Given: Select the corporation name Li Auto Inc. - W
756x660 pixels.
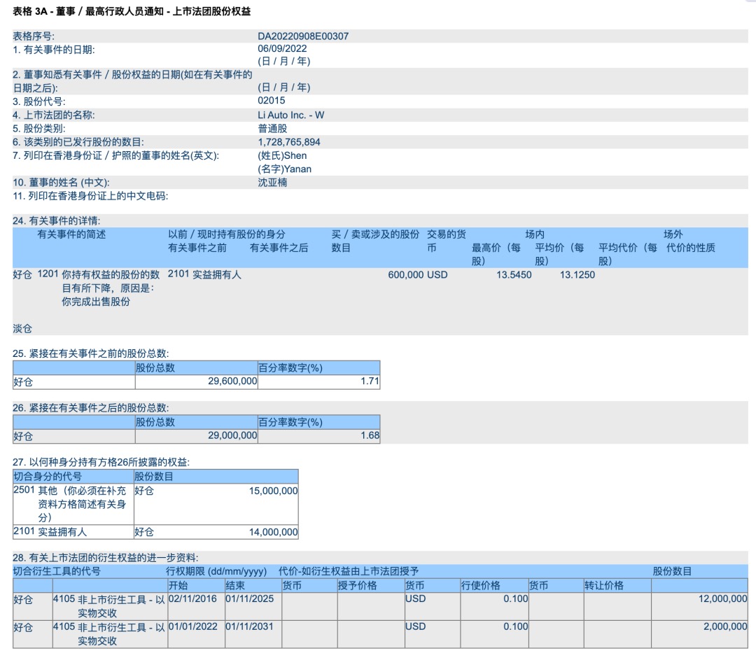Looking at the screenshot, I should click(291, 115).
